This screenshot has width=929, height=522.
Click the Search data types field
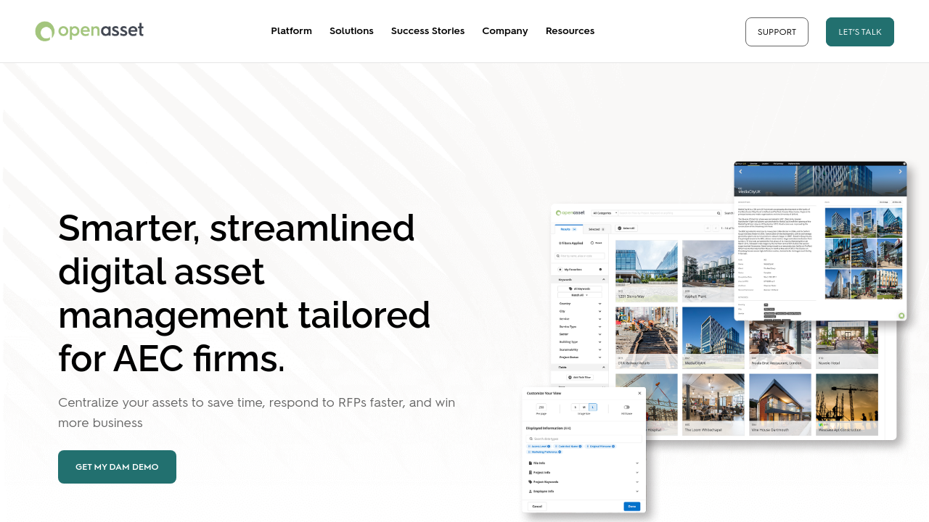pyautogui.click(x=584, y=439)
